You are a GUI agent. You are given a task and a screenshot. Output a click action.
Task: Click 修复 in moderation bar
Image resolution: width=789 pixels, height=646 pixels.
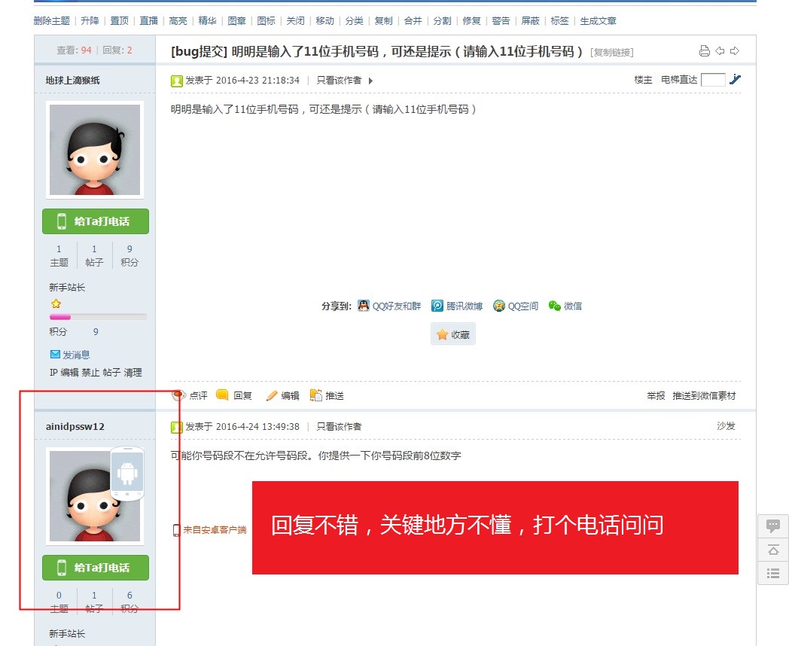pos(471,20)
